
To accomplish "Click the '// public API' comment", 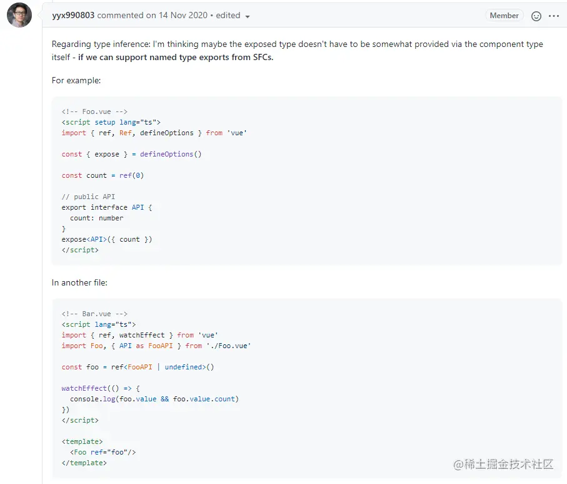I will [88, 197].
